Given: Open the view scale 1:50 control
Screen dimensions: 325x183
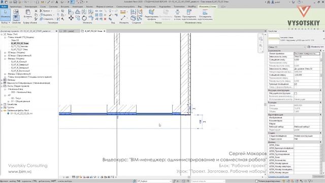Looking at the screenshot, I should pos(66,177).
